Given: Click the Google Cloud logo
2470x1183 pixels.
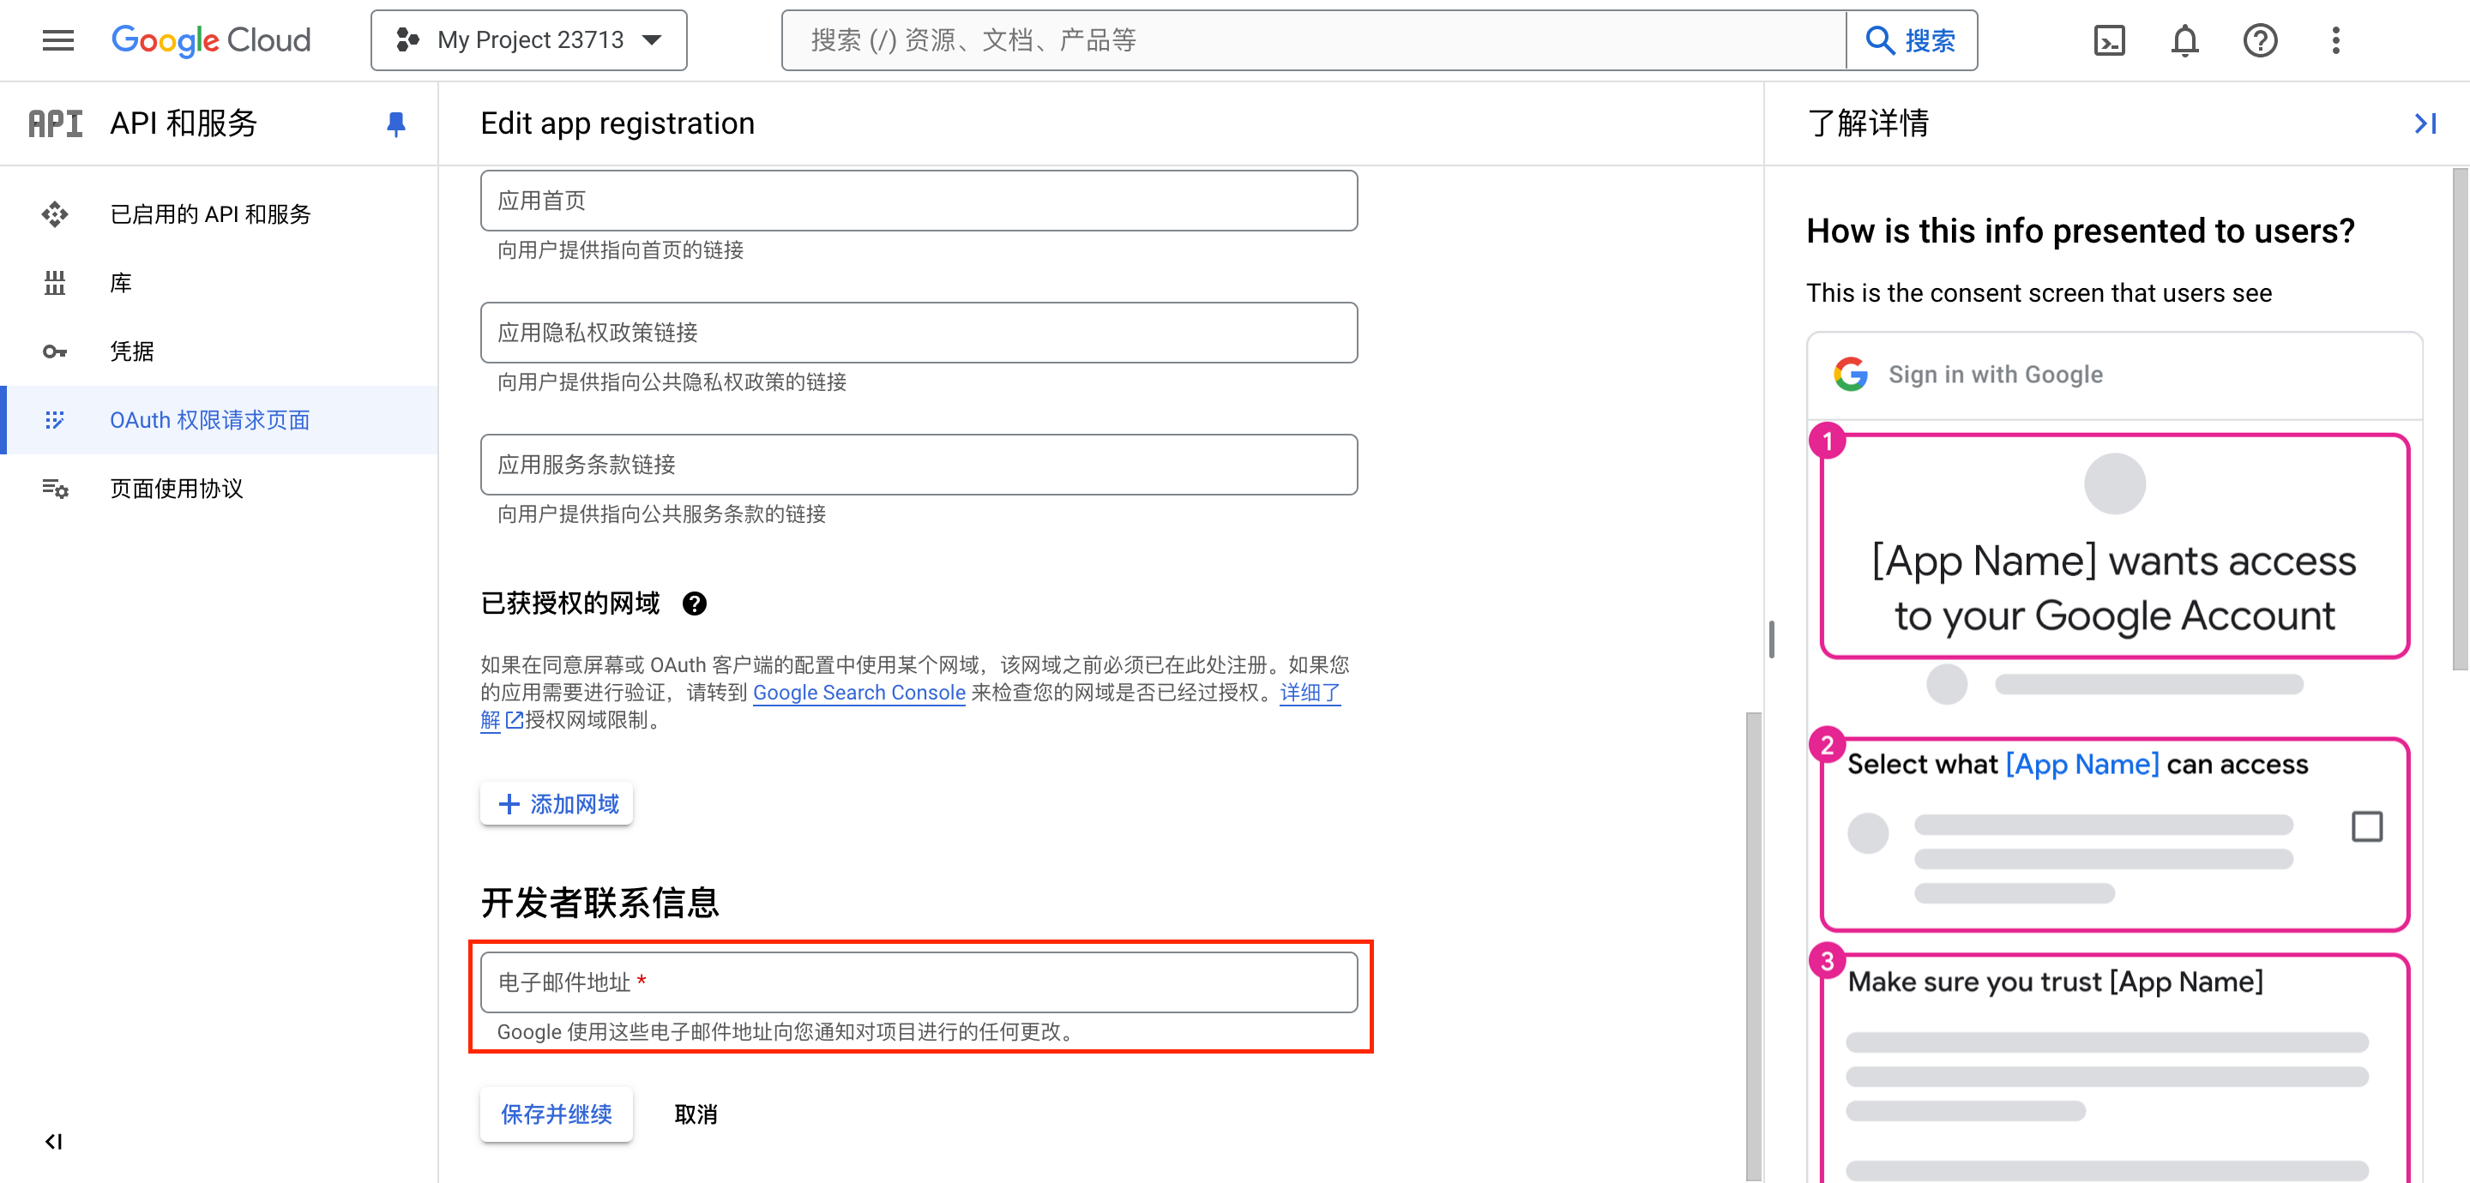Looking at the screenshot, I should (x=211, y=40).
